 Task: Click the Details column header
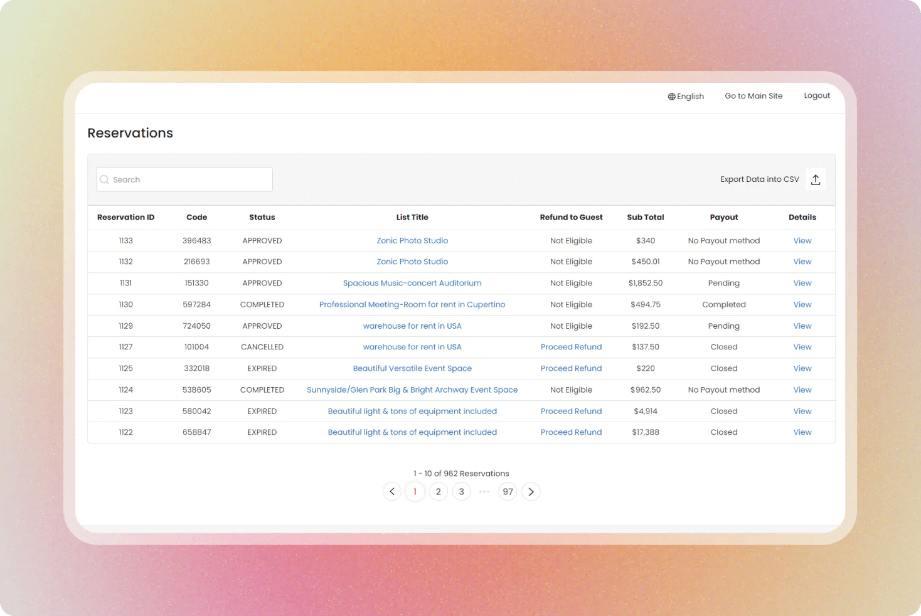(802, 218)
